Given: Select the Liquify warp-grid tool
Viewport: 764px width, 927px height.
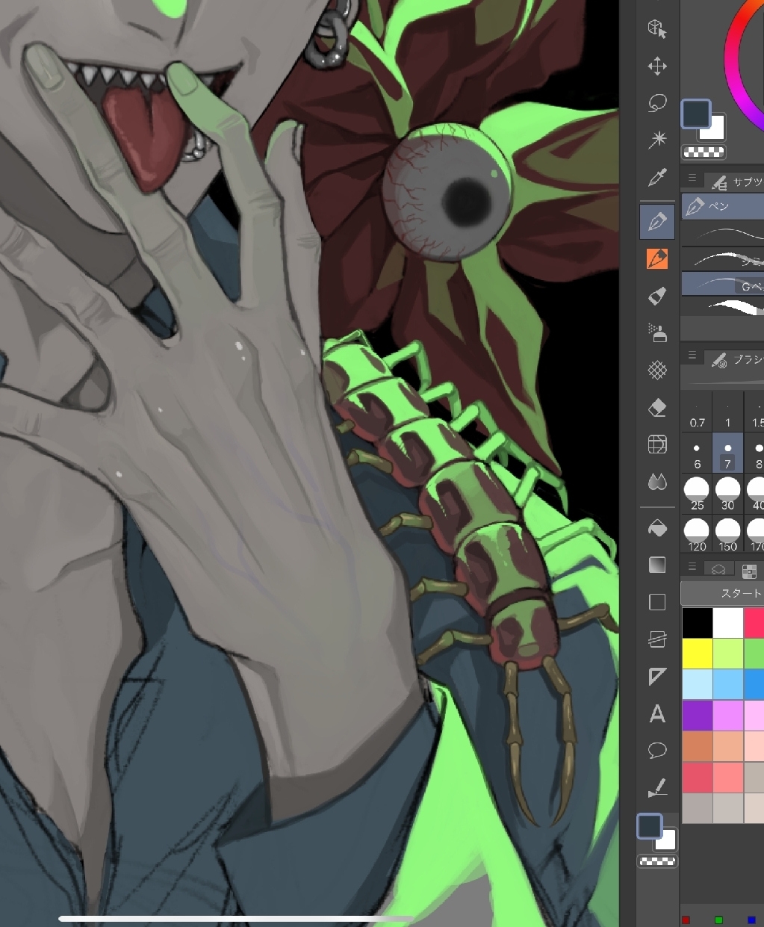Looking at the screenshot, I should point(657,444).
